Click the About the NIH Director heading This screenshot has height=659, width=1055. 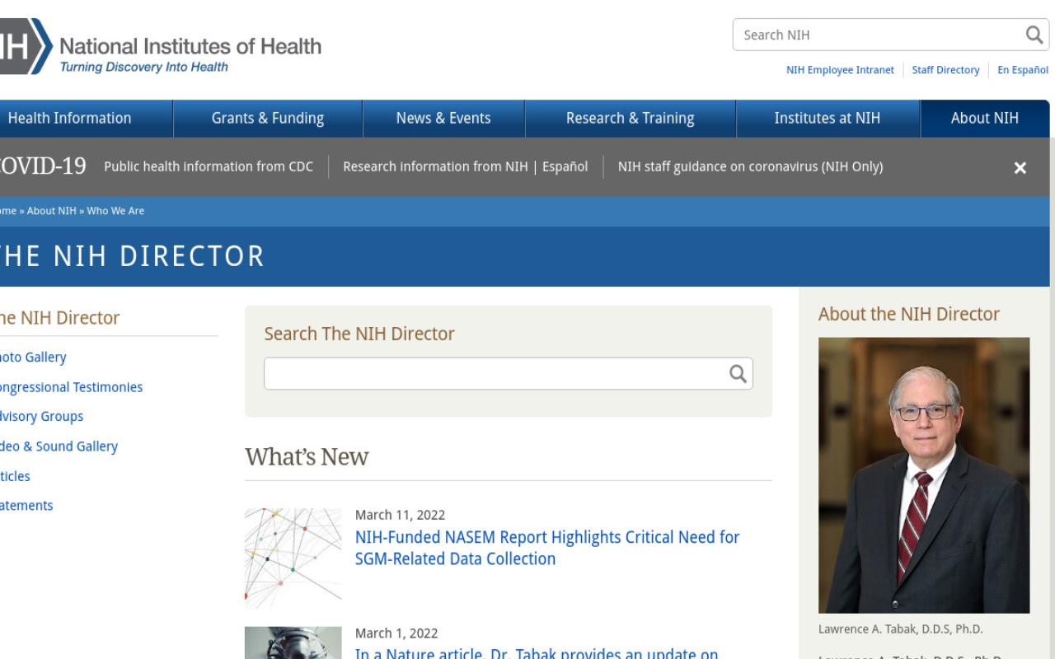tap(909, 314)
